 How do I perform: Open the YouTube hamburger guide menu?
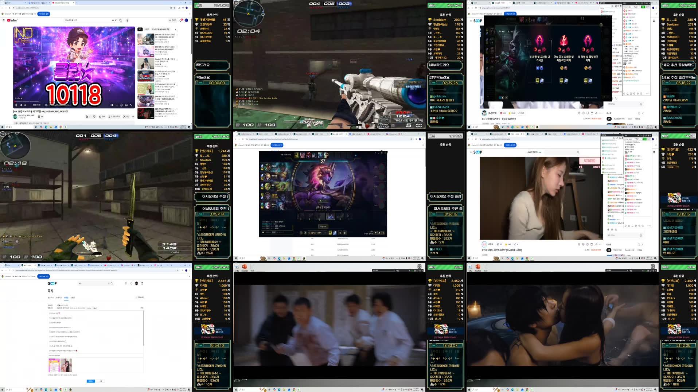click(x=4, y=20)
